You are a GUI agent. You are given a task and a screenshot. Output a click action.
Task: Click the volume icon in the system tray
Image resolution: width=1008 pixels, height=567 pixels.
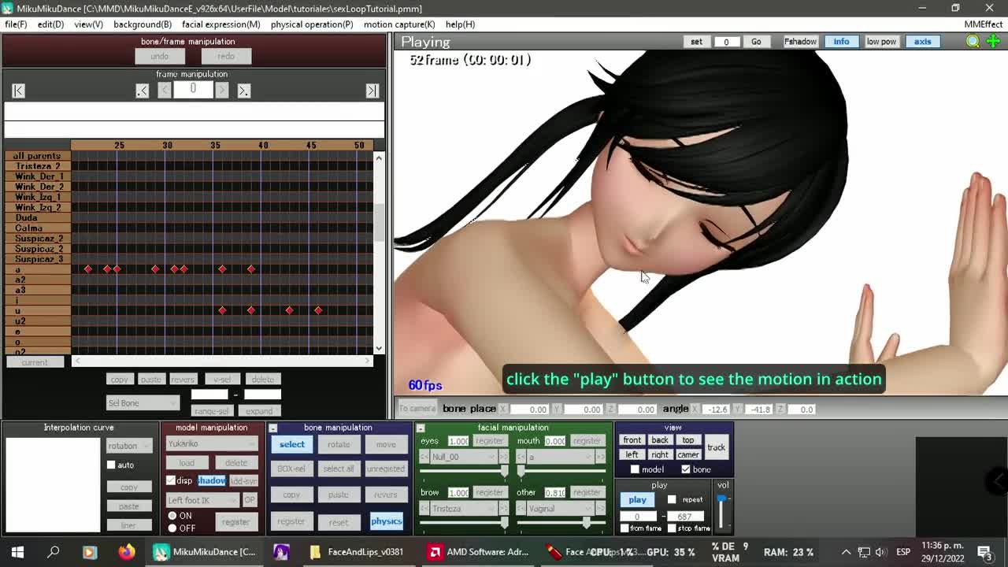[880, 552]
